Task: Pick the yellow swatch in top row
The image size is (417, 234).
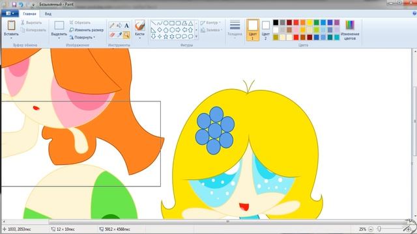Action: click(x=309, y=23)
